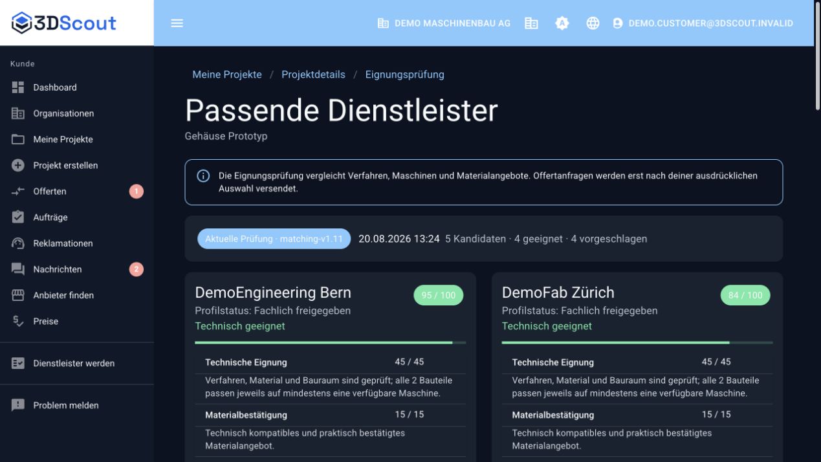This screenshot has width=821, height=462.
Task: Click the Anbieter finden storefront icon
Action: (x=18, y=295)
